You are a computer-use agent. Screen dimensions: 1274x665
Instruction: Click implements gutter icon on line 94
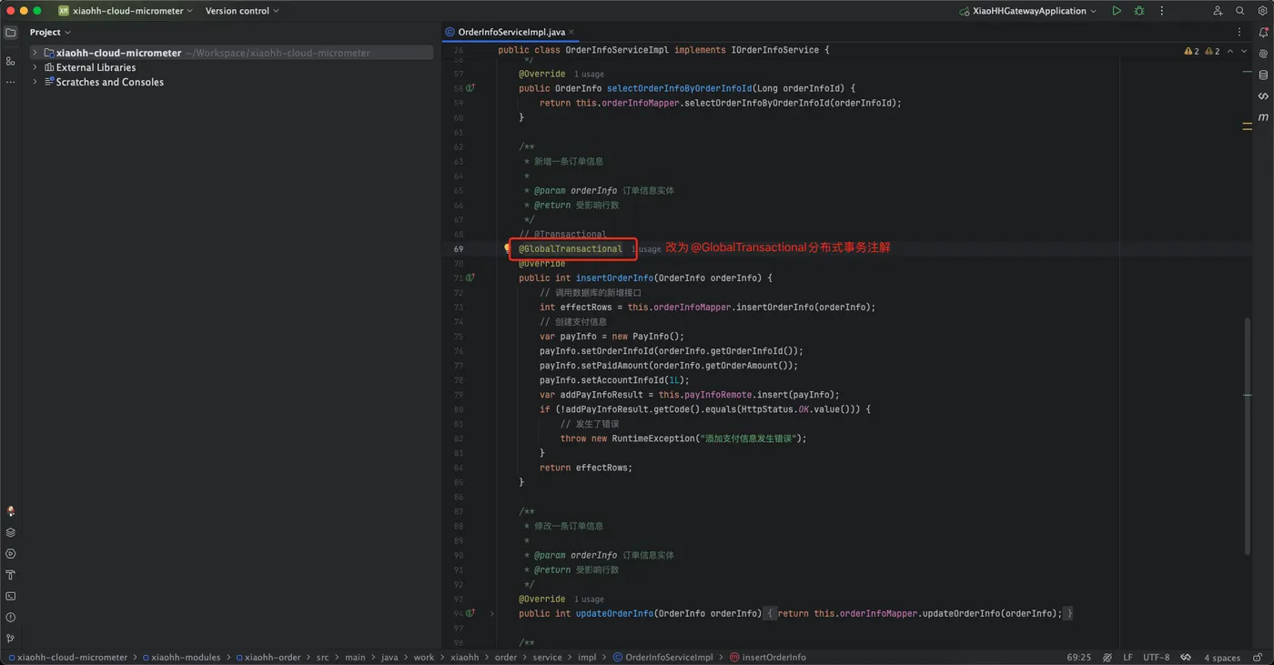tap(470, 613)
